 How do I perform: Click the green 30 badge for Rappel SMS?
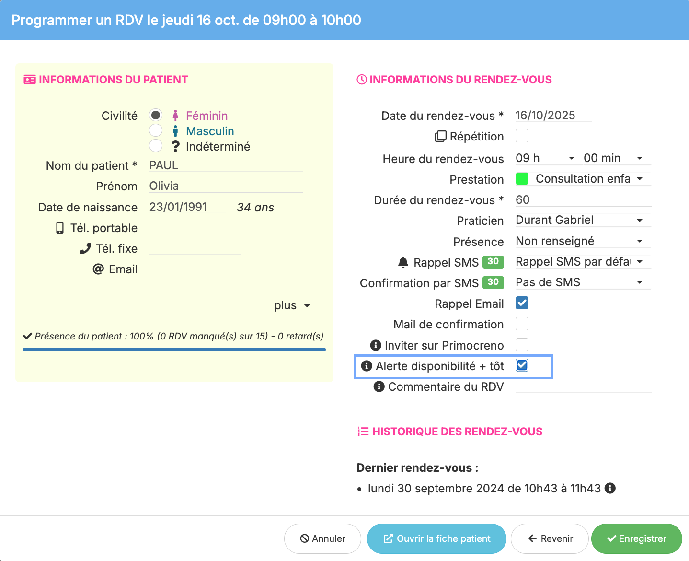tap(493, 261)
